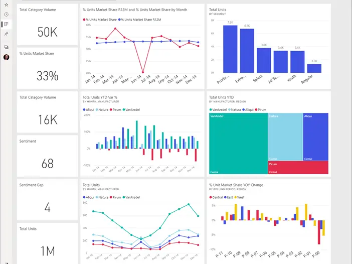The height and width of the screenshot is (264, 352).
Task: Open the 33% Units Market Share tile
Action: [48, 68]
